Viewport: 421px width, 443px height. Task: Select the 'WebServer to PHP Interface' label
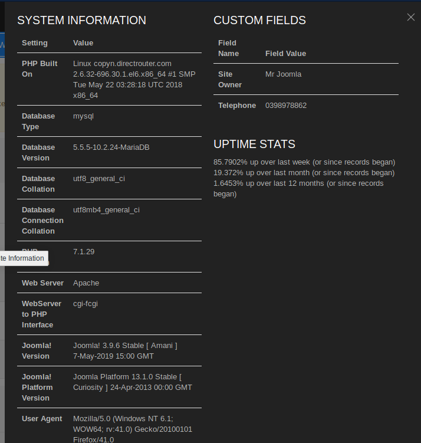41,314
